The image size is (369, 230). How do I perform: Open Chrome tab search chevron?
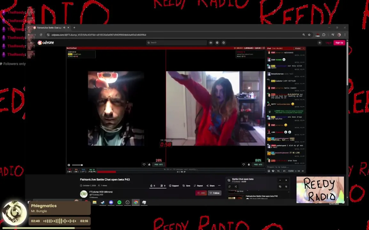click(28, 27)
